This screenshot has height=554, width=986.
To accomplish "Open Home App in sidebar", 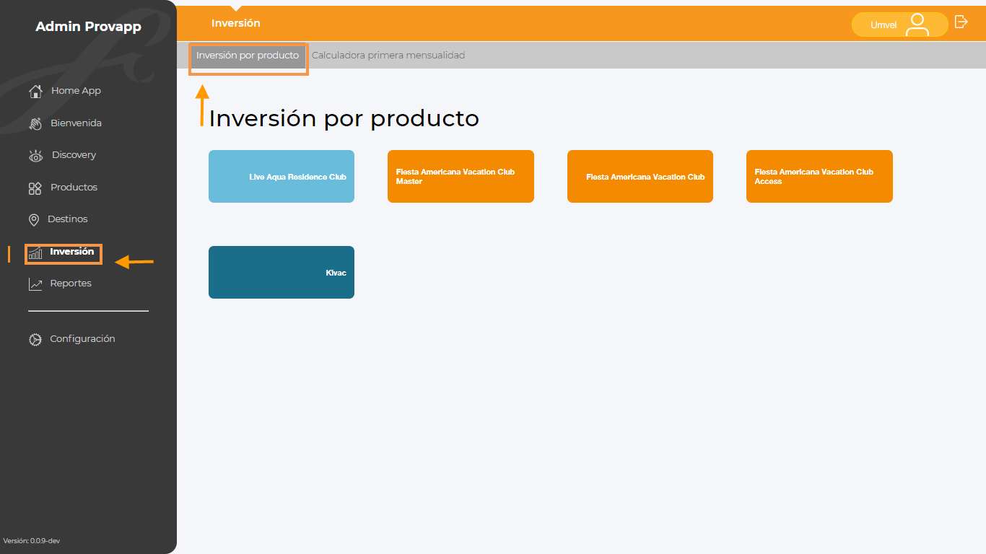I will pyautogui.click(x=76, y=91).
